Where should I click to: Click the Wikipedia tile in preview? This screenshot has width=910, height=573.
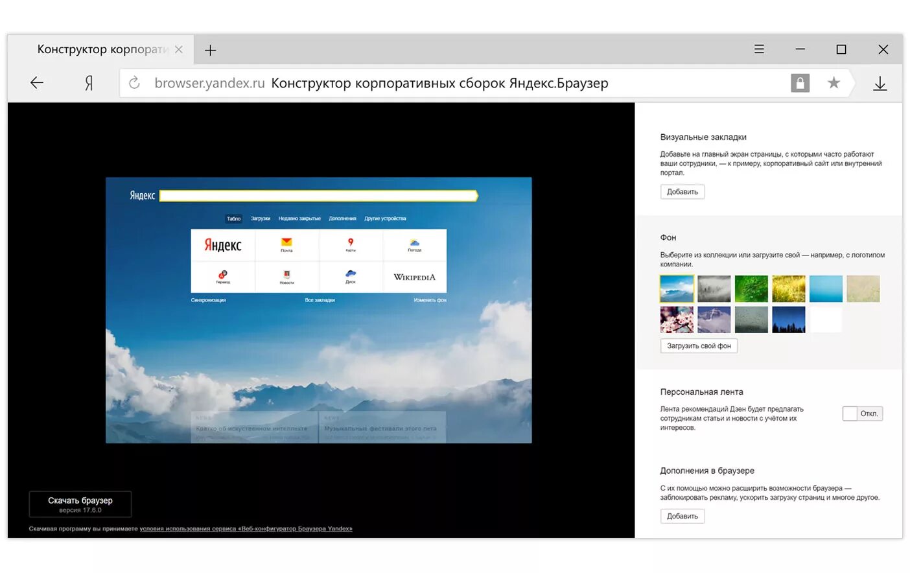pos(415,277)
